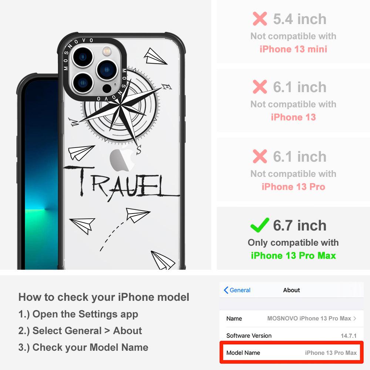This screenshot has height=370, width=370.
Task: Click the 'How to check your iPhone model' heading
Action: (x=104, y=297)
